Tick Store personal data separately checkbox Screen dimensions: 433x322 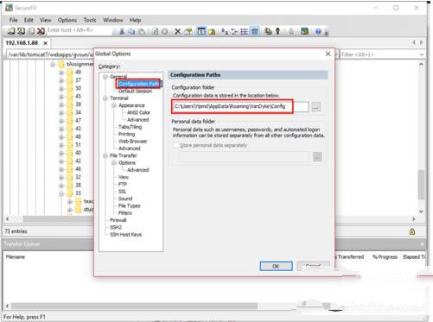[x=176, y=145]
